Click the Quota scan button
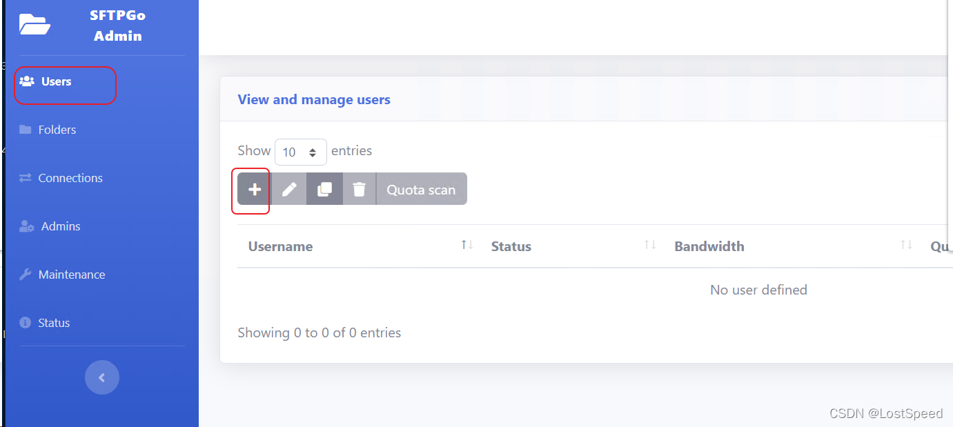953x427 pixels. (421, 189)
